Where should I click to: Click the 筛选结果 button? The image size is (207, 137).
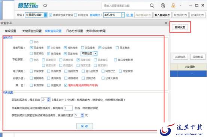click(180, 57)
